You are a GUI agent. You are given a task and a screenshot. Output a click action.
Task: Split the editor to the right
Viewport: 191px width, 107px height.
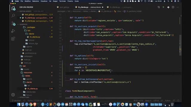click(173, 7)
